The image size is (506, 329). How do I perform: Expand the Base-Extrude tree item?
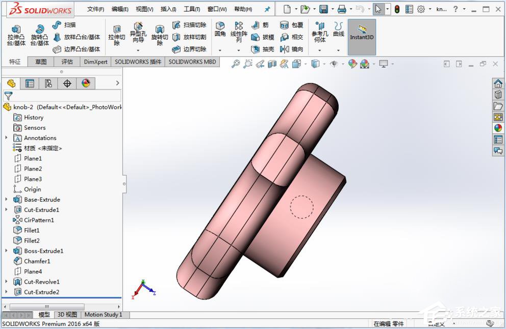6,199
